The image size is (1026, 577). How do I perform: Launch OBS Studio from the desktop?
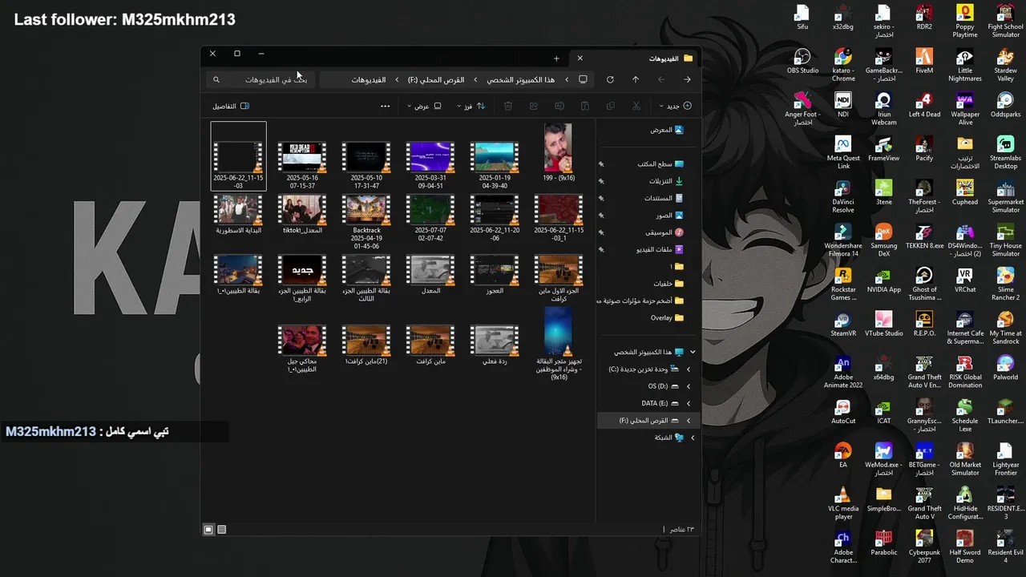802,61
